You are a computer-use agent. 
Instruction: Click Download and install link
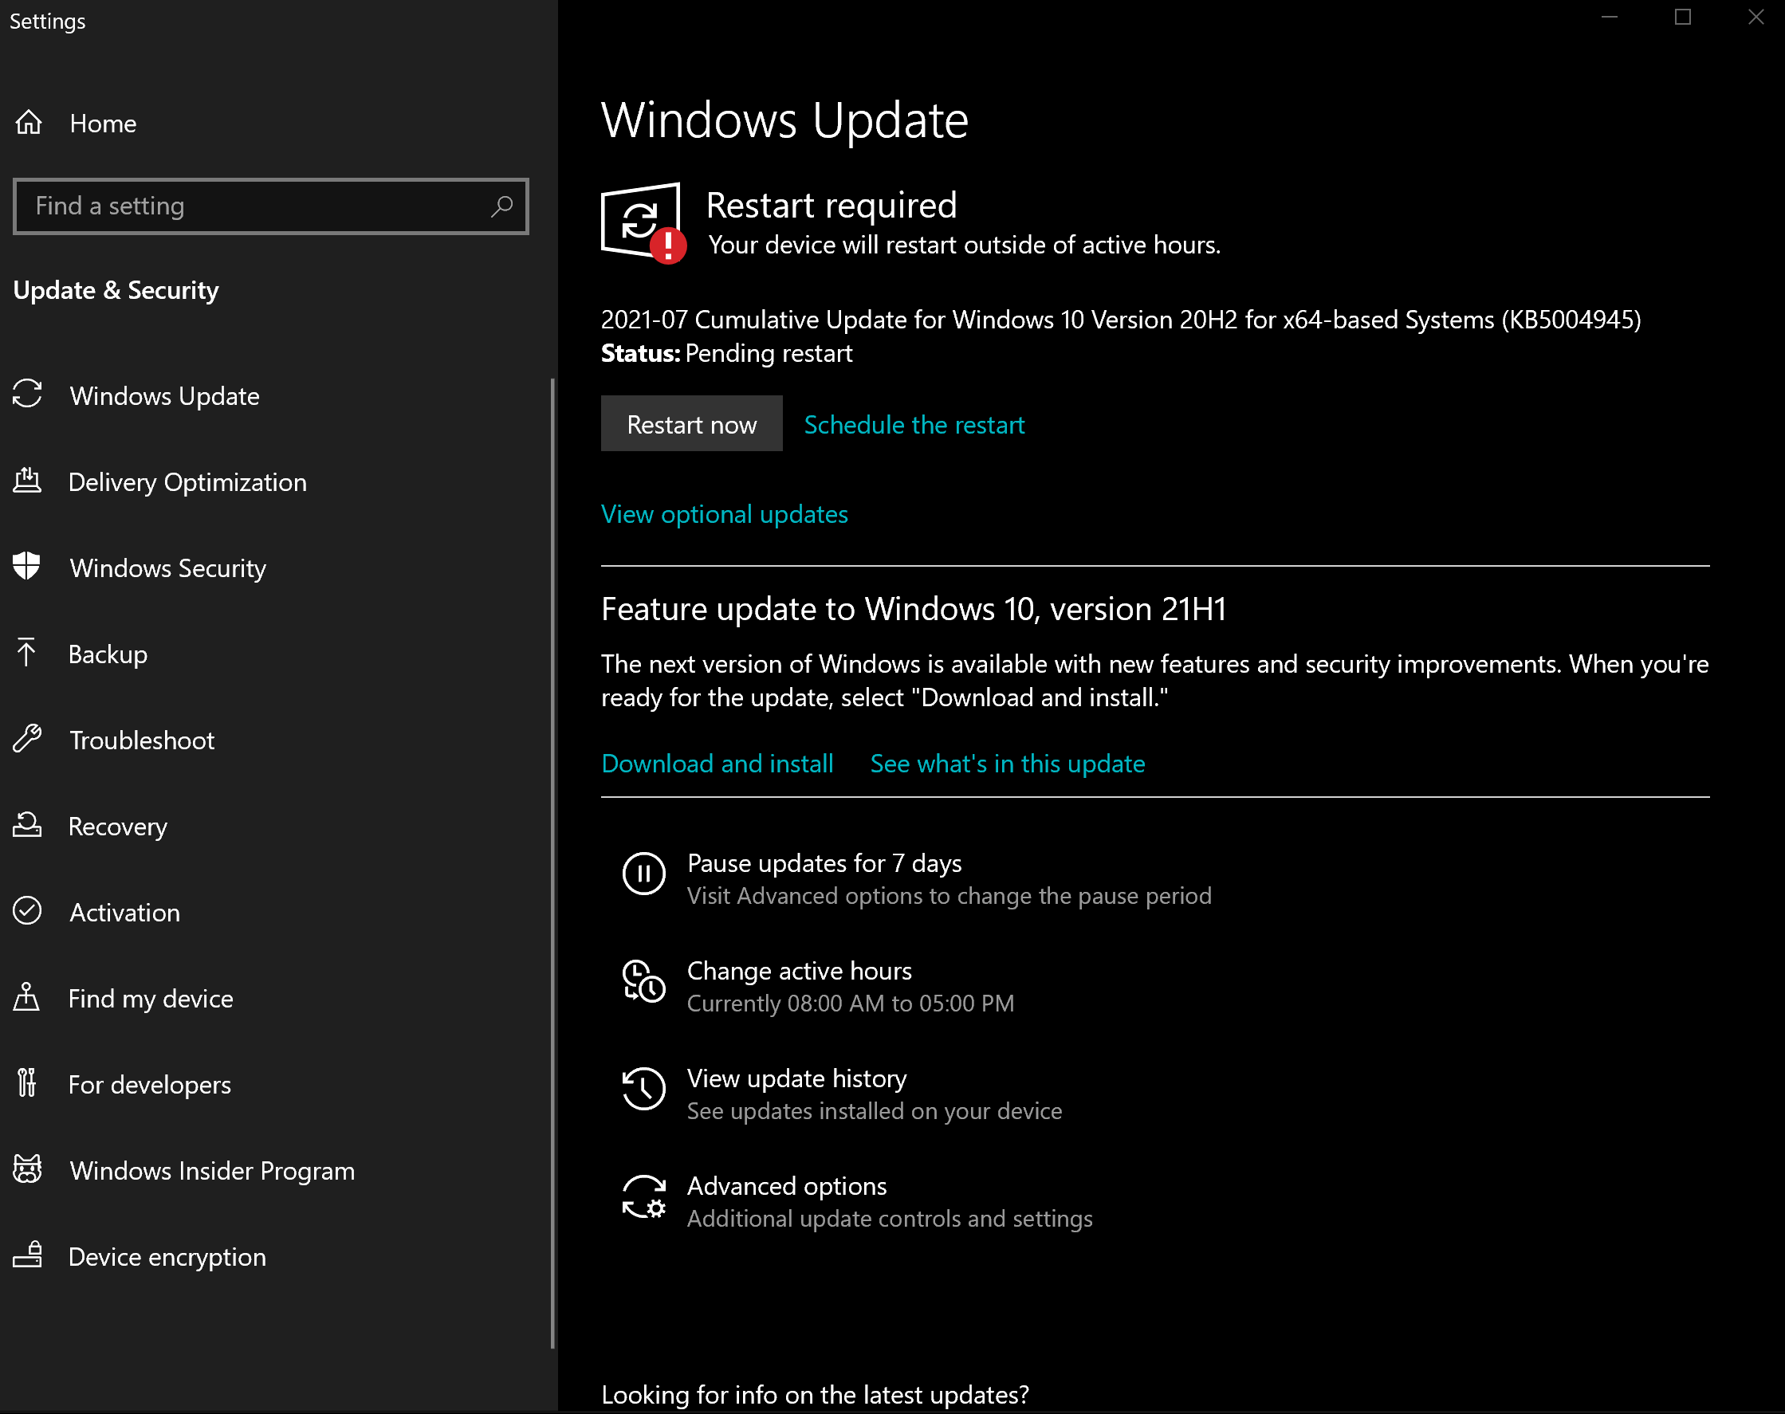coord(717,764)
